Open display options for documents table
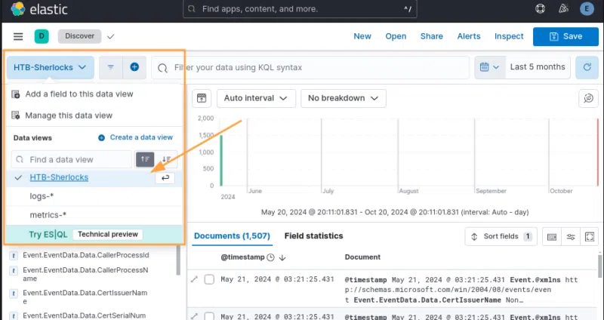This screenshot has width=604, height=320. click(571, 236)
